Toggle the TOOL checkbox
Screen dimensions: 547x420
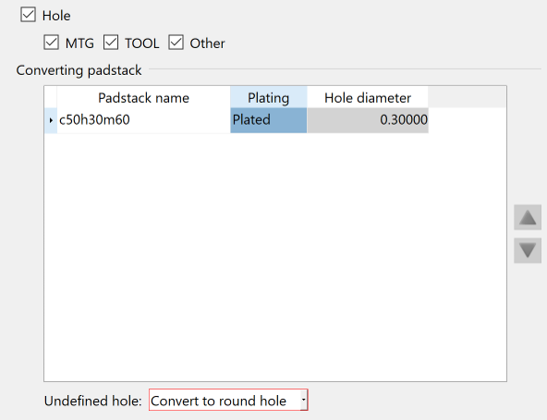pos(111,43)
